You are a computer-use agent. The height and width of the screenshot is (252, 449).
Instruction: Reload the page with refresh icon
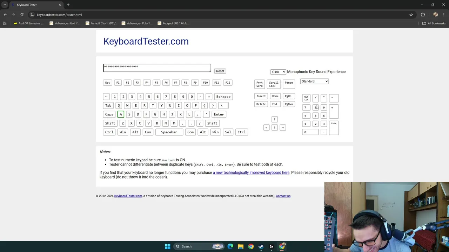click(x=22, y=15)
